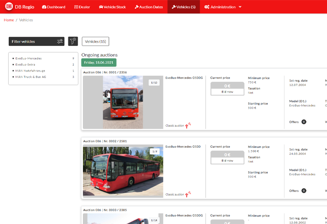Open the Filter vehicles panel

click(x=37, y=42)
